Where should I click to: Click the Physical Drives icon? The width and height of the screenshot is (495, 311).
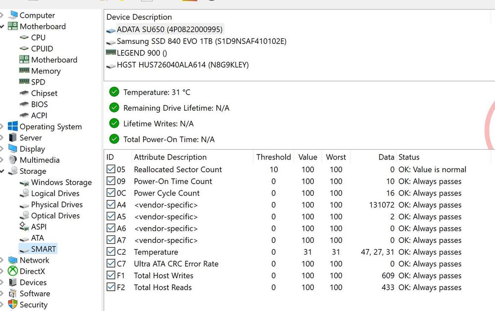click(x=24, y=205)
